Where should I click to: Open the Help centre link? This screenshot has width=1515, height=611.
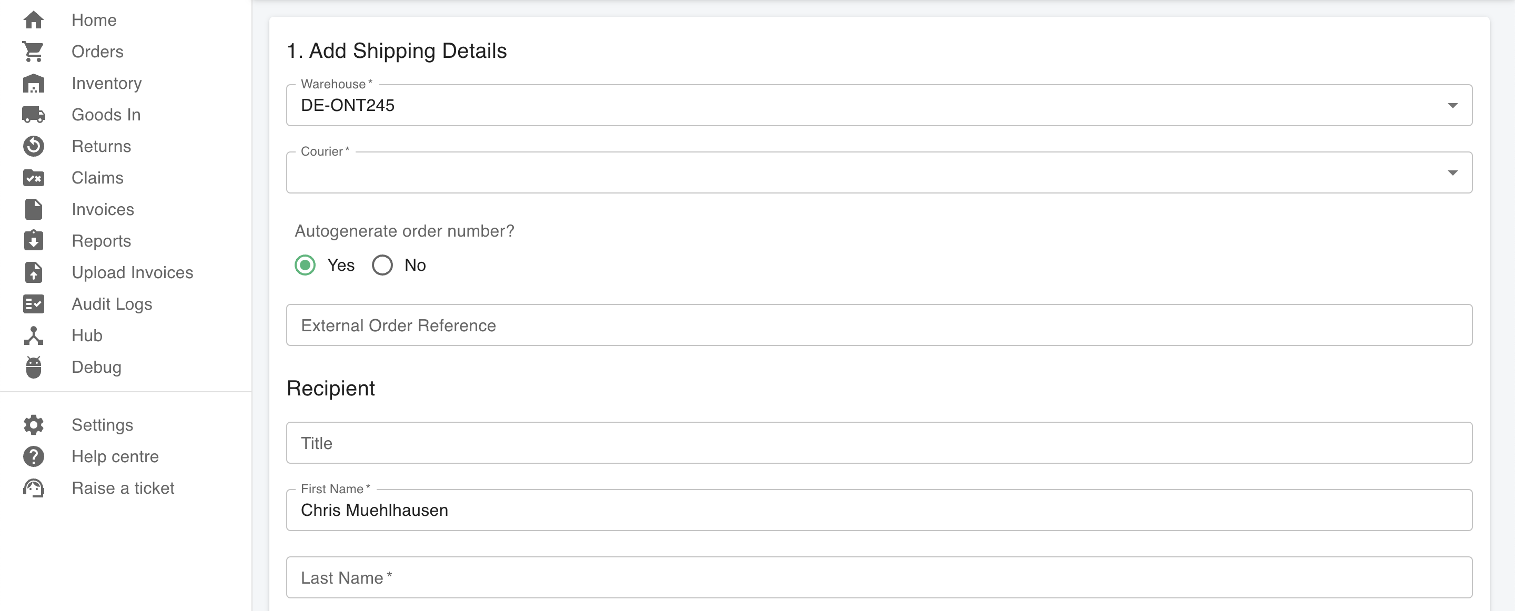pyautogui.click(x=115, y=456)
